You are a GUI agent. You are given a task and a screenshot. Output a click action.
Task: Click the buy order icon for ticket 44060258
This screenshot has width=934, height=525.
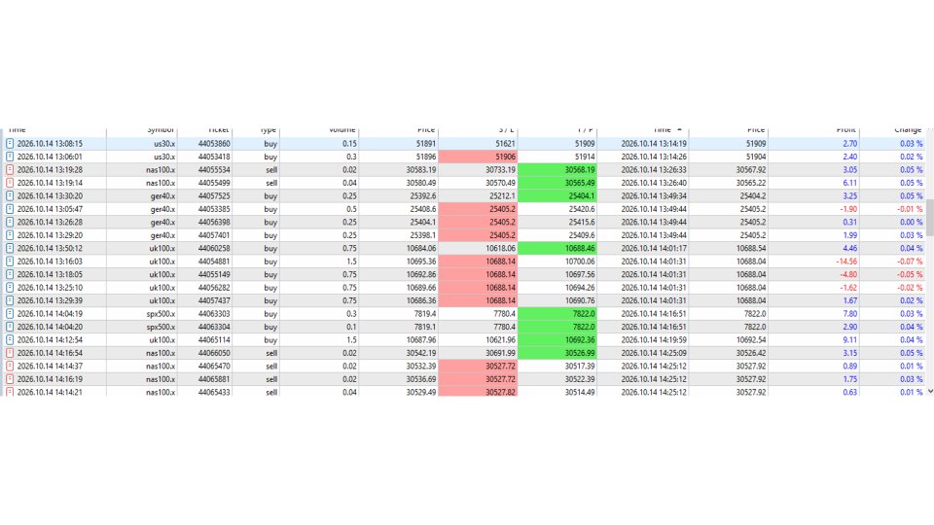click(10, 248)
